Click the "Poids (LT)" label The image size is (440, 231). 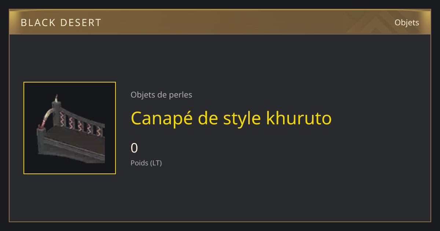click(146, 163)
